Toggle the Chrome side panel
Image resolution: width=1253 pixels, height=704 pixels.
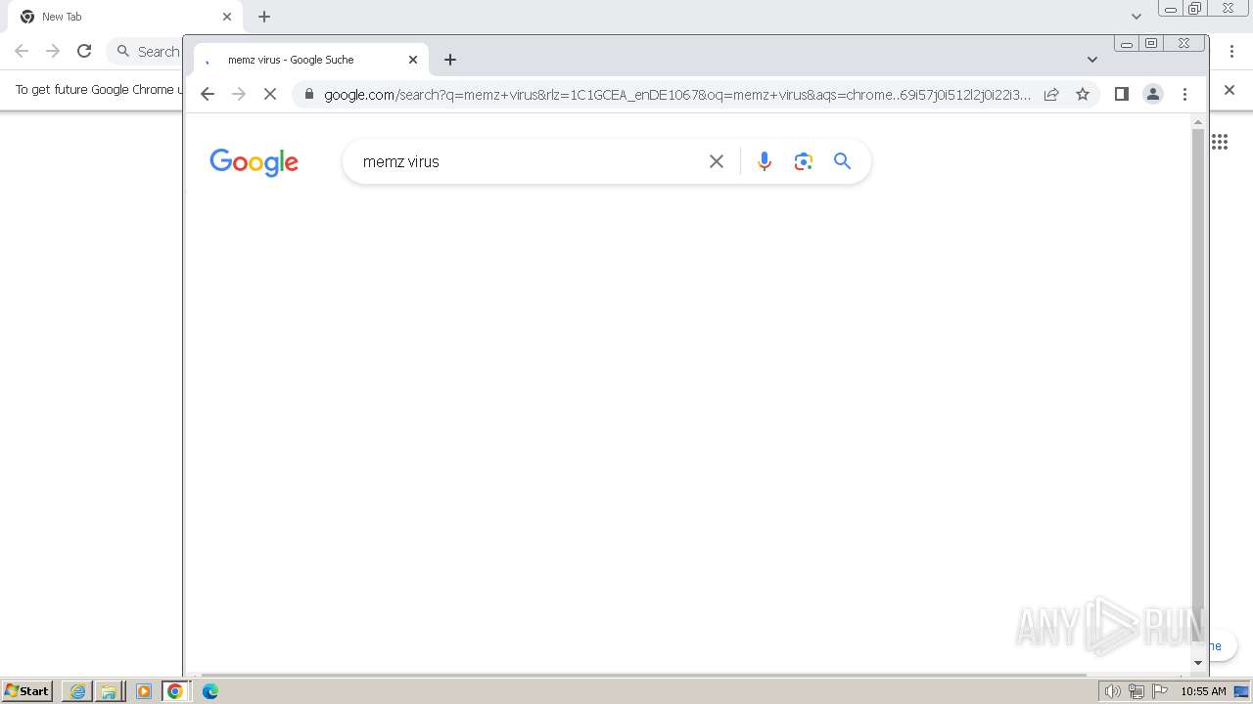pos(1122,94)
